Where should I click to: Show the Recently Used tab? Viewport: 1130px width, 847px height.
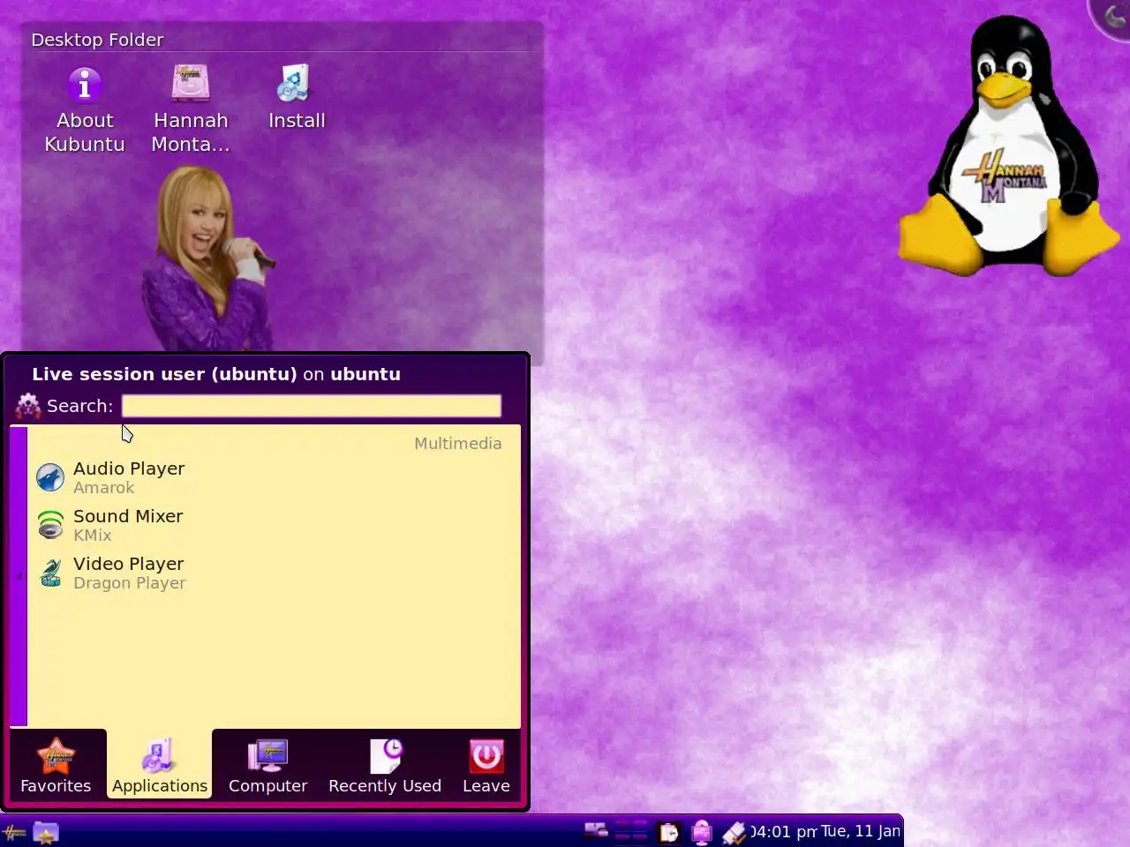(x=385, y=765)
